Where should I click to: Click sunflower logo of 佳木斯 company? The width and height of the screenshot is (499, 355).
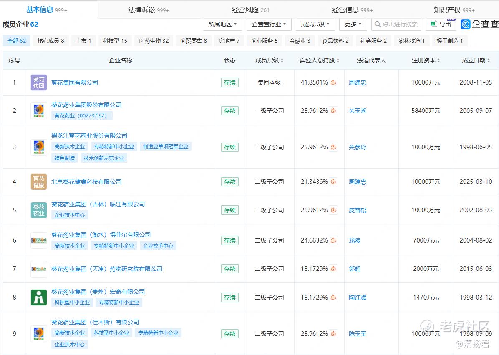[x=39, y=334]
